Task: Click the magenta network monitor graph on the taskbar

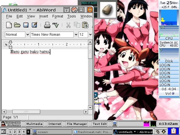Action: (147, 124)
